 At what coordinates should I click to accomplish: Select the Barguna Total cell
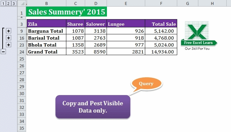[46, 31]
